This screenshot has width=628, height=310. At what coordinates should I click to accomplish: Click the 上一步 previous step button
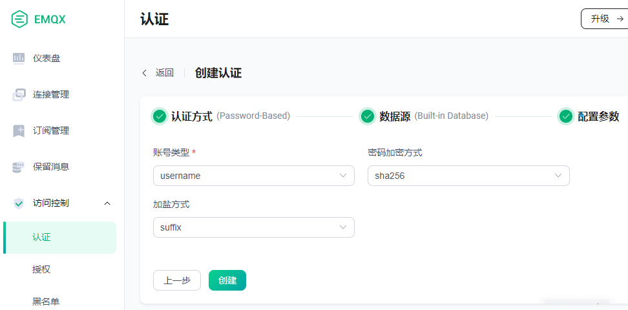(x=177, y=280)
